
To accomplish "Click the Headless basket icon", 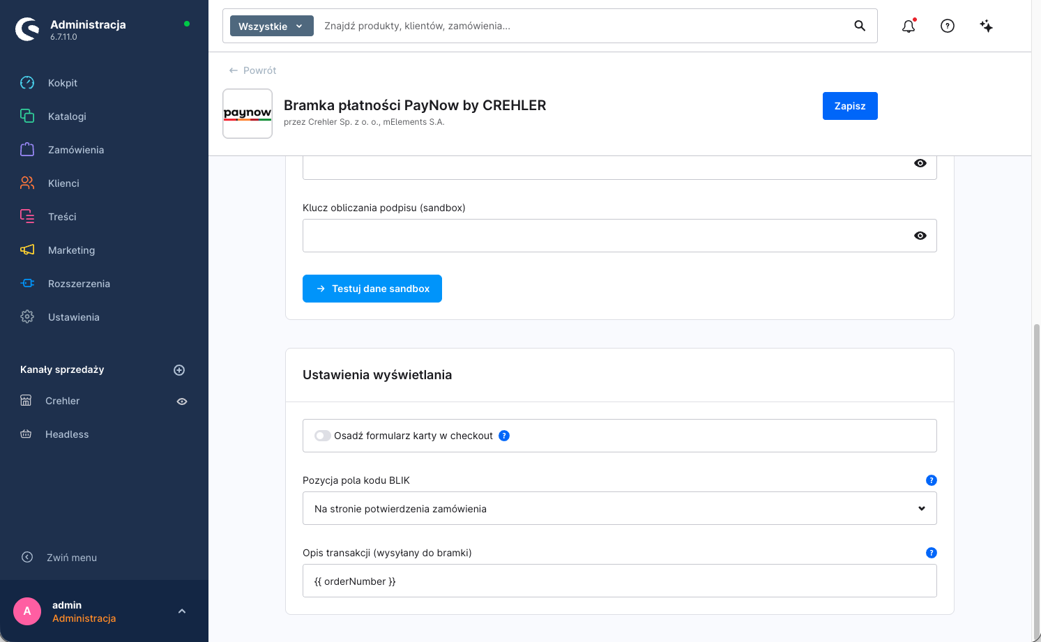I will (26, 434).
